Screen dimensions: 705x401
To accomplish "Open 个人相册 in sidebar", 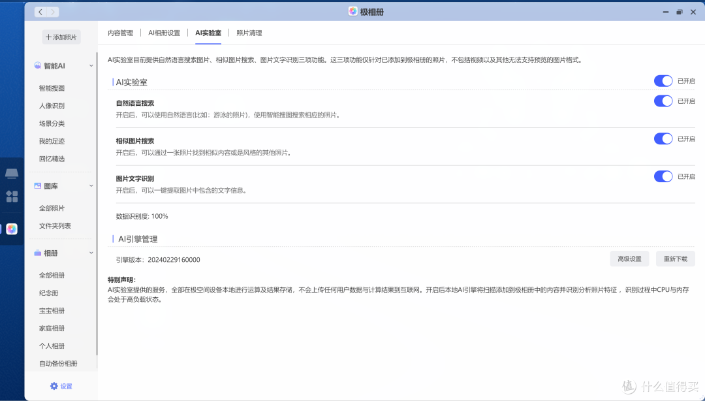I will point(52,345).
